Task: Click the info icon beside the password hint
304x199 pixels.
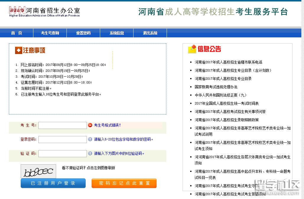Action: 90,139
